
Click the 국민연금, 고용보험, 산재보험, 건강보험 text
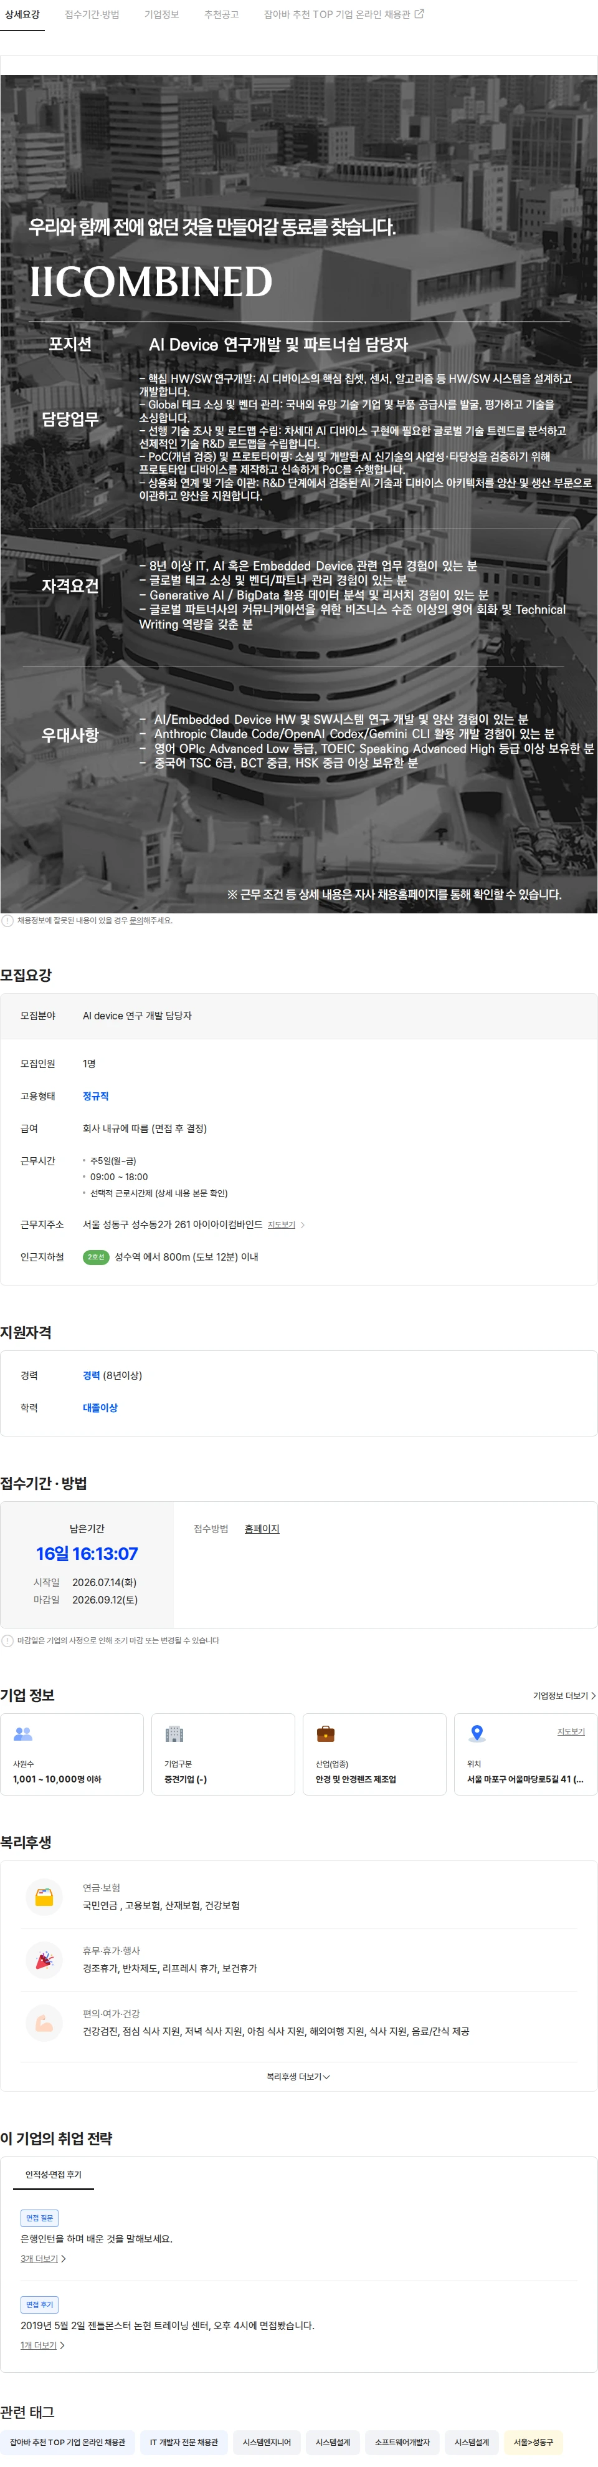coord(161,1905)
